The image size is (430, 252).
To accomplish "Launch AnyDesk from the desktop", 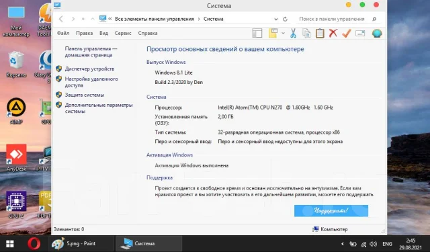I will pos(16,158).
